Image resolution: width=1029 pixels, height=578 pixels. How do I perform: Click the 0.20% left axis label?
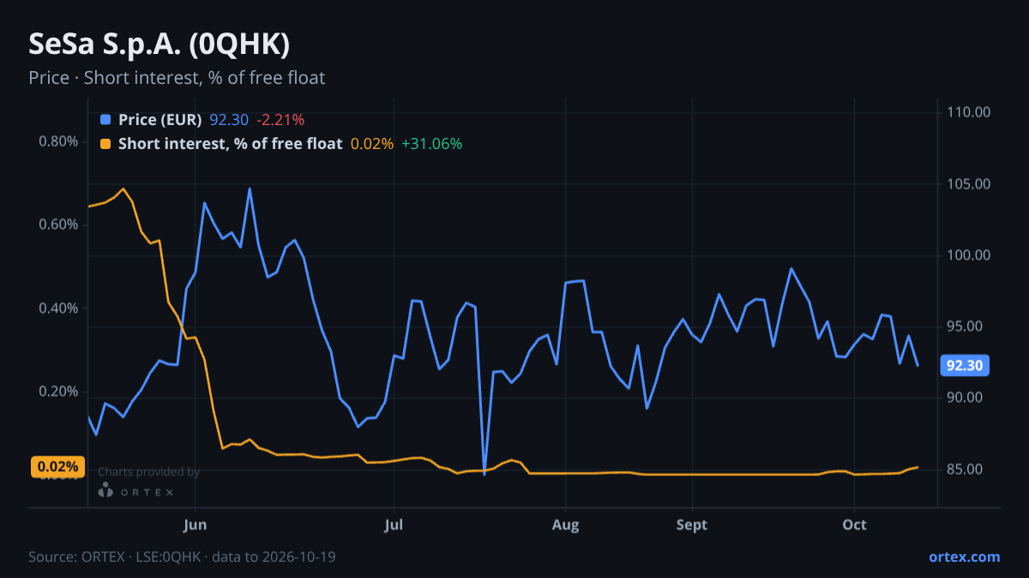pos(58,391)
